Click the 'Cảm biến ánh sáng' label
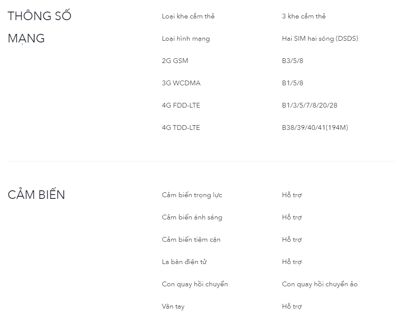This screenshot has height=321, width=395. click(x=192, y=217)
